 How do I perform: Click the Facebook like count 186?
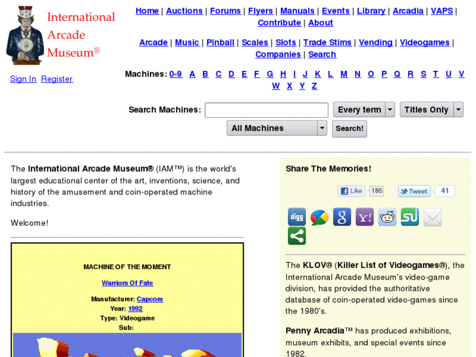(376, 191)
